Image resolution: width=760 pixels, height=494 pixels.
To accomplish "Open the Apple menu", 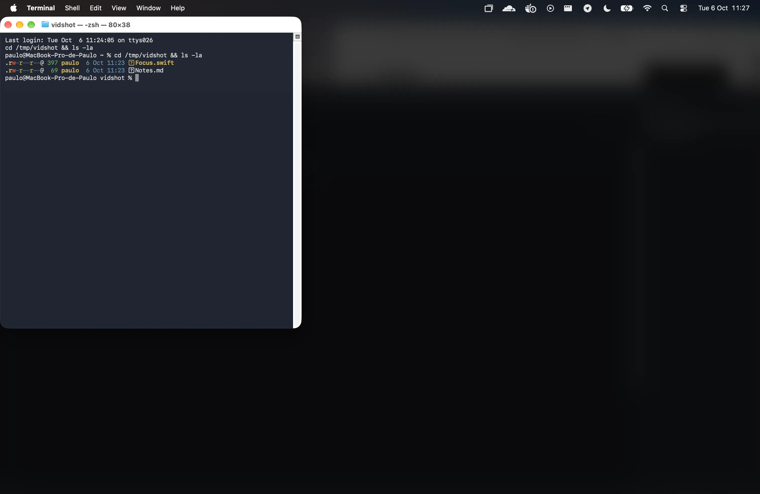I will [x=13, y=8].
